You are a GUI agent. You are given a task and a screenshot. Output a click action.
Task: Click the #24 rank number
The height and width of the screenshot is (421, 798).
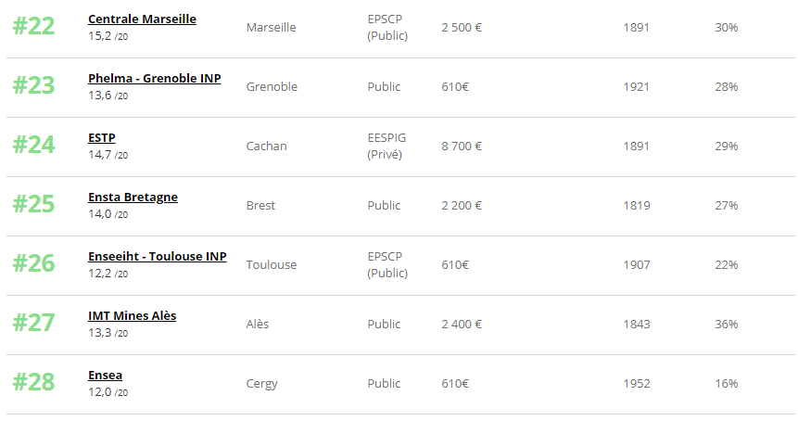coord(33,145)
